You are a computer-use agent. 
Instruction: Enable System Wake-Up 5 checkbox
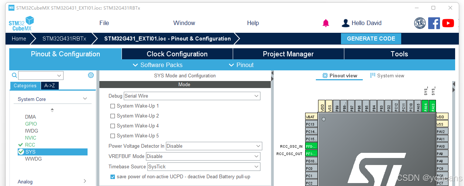pyautogui.click(x=113, y=136)
